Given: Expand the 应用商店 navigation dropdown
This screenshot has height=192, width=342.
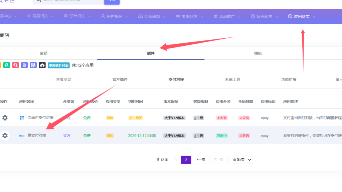Looking at the screenshot, I should coord(302,16).
